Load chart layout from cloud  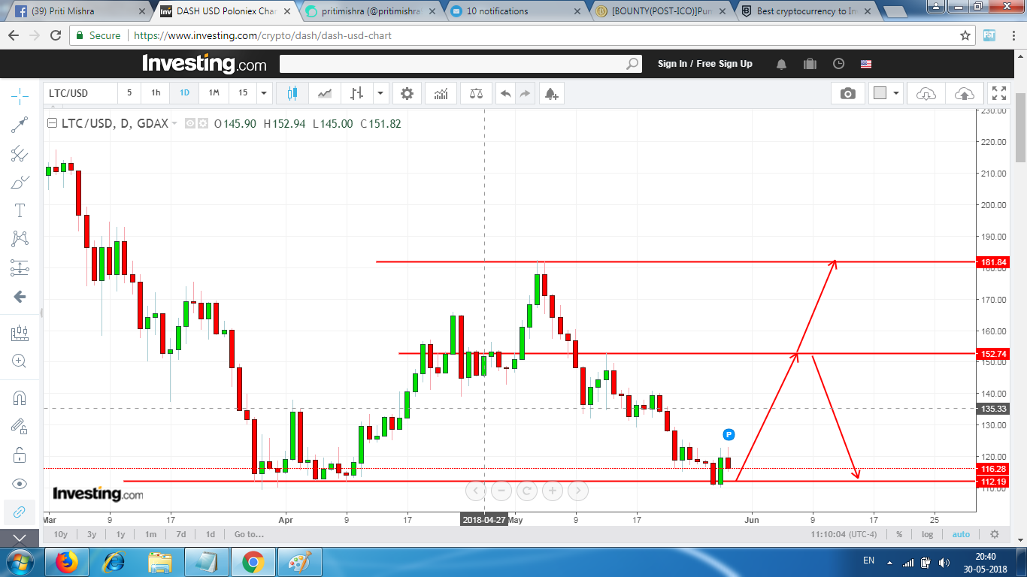(x=926, y=93)
